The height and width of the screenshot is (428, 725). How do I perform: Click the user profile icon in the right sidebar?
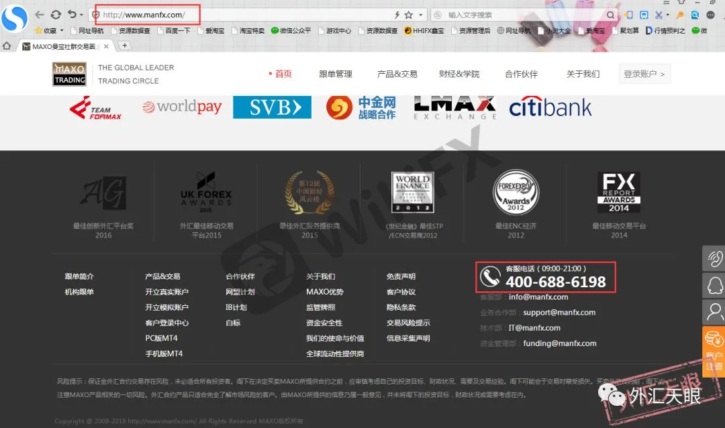[714, 312]
